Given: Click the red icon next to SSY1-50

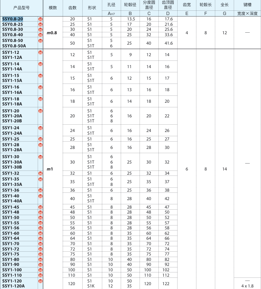Looking at the screenshot, I should [x=40, y=217].
